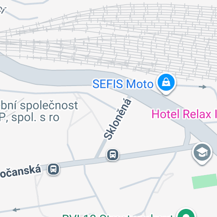
Task: Click the main road between the two bus stops
Action: point(83,162)
